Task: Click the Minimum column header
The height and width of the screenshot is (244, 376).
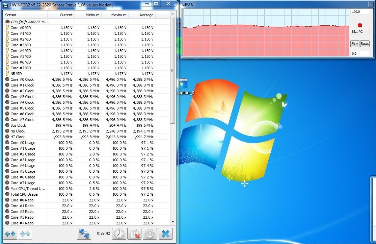Action: [88, 15]
